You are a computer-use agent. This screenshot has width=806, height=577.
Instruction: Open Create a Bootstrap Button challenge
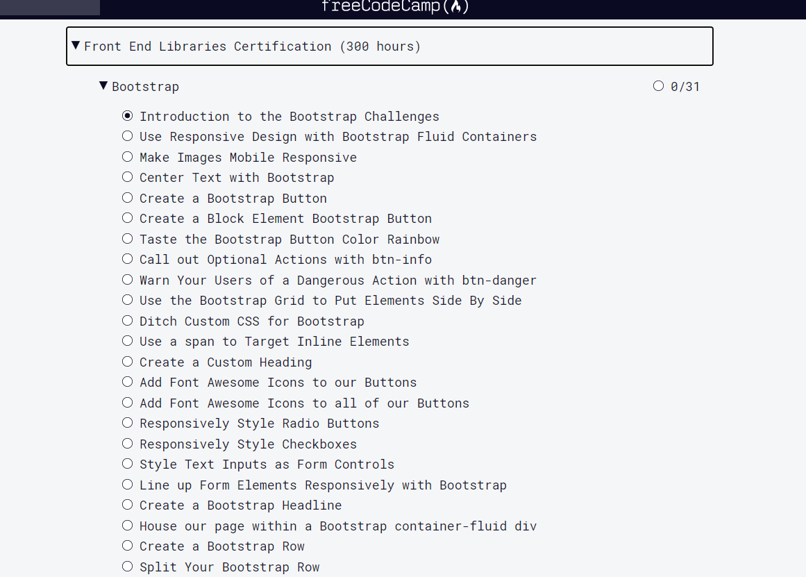point(233,199)
